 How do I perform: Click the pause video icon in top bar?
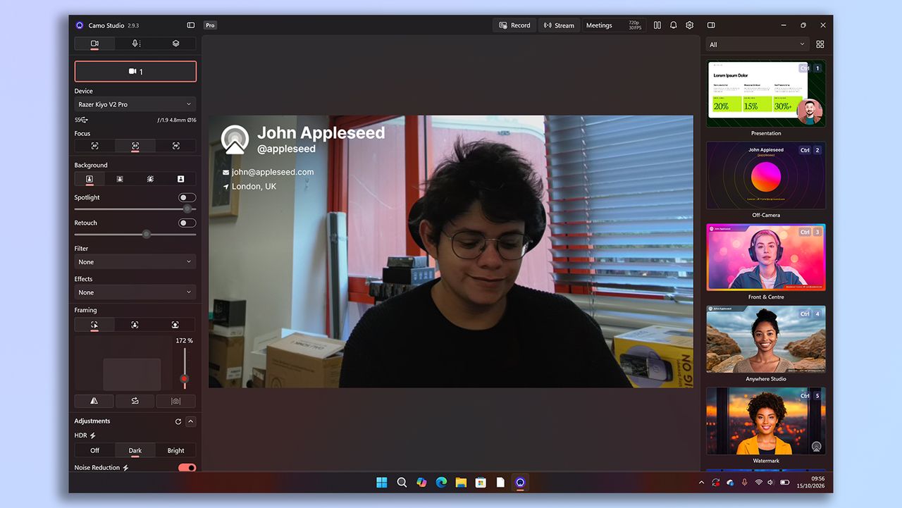[x=657, y=25]
